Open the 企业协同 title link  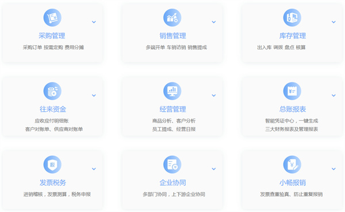tap(172, 182)
